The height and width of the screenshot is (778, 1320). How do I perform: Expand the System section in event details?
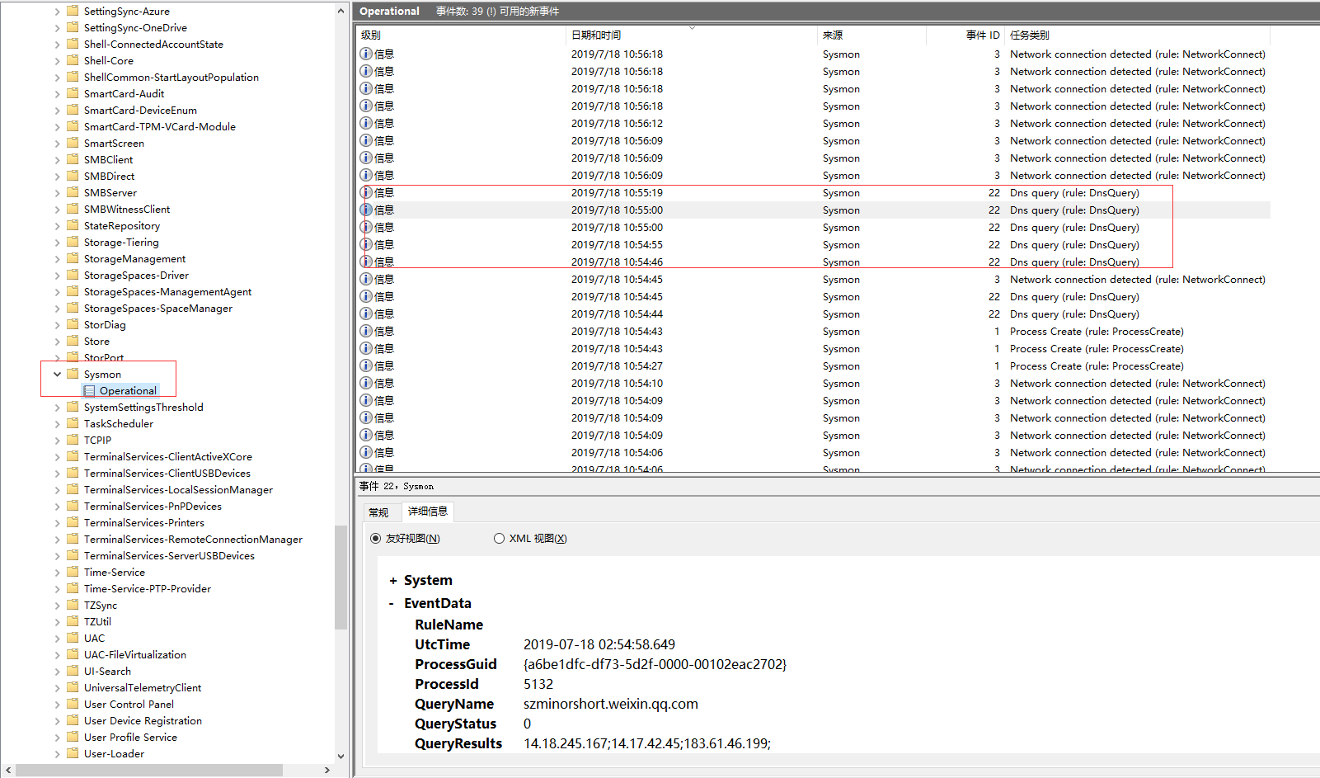[x=393, y=581]
